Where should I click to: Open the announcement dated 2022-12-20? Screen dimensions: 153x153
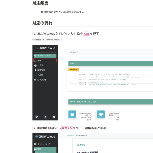(x=96, y=82)
